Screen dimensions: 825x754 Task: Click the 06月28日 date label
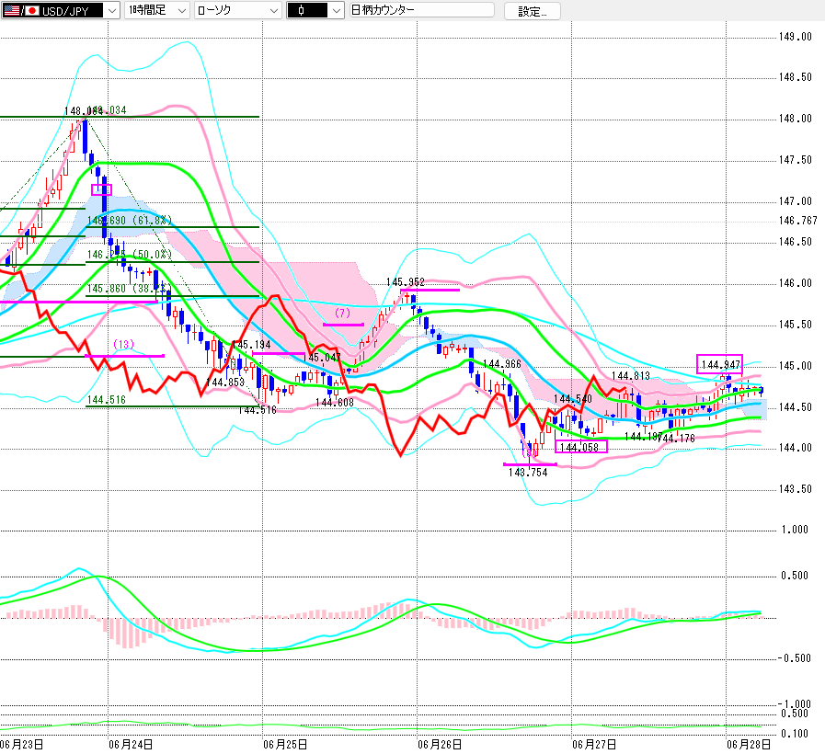(x=749, y=745)
